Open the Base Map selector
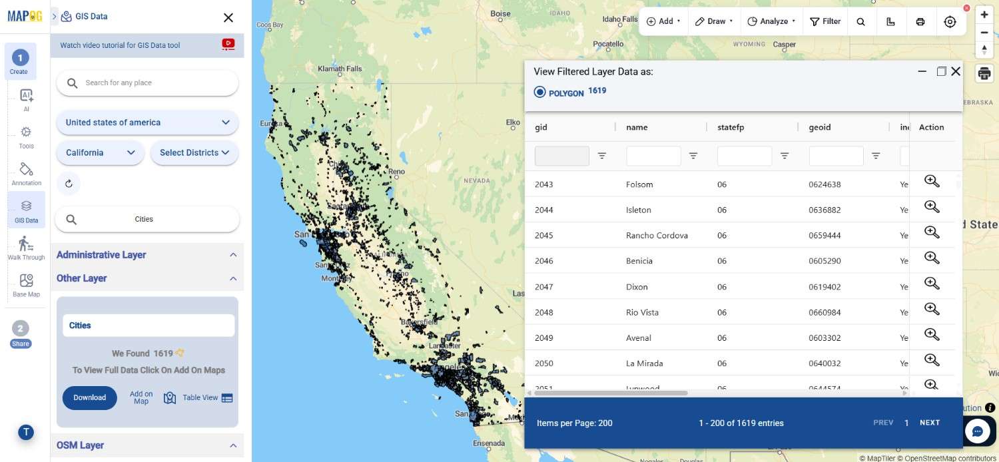The width and height of the screenshot is (999, 462). pyautogui.click(x=26, y=285)
